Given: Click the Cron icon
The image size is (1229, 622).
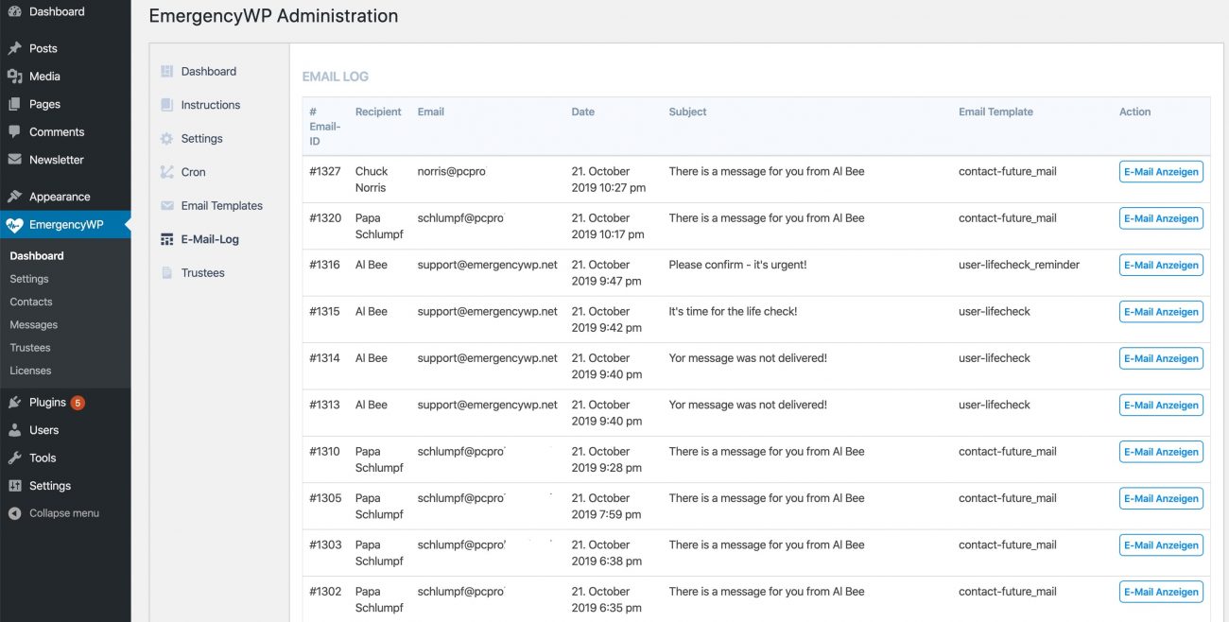Looking at the screenshot, I should tap(167, 172).
